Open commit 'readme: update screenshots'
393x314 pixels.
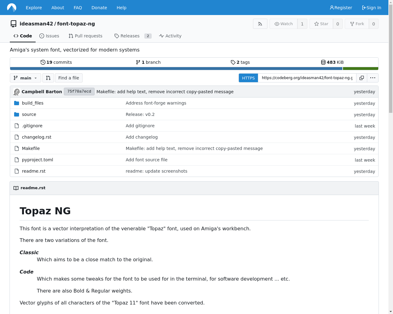click(x=156, y=171)
